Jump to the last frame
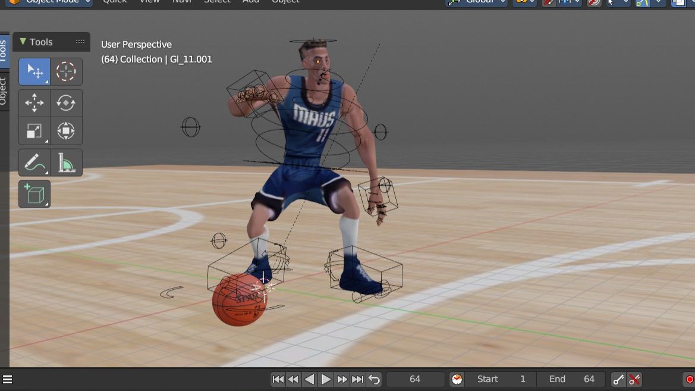695x391 pixels. click(x=357, y=379)
